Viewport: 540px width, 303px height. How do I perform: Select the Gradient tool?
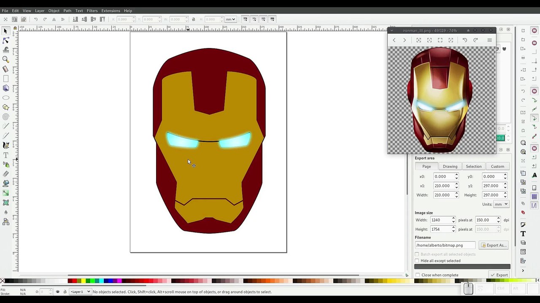(x=5, y=193)
